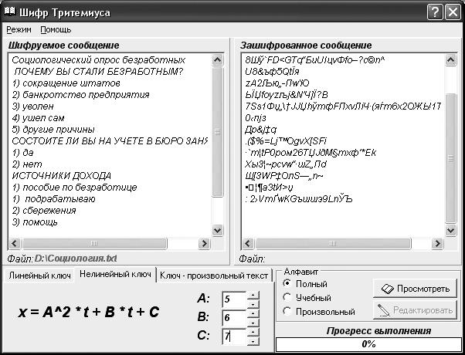Click the source message horizontal scrollbar thumb
Image resolution: width=465 pixels, height=355 pixels.
coord(94,244)
